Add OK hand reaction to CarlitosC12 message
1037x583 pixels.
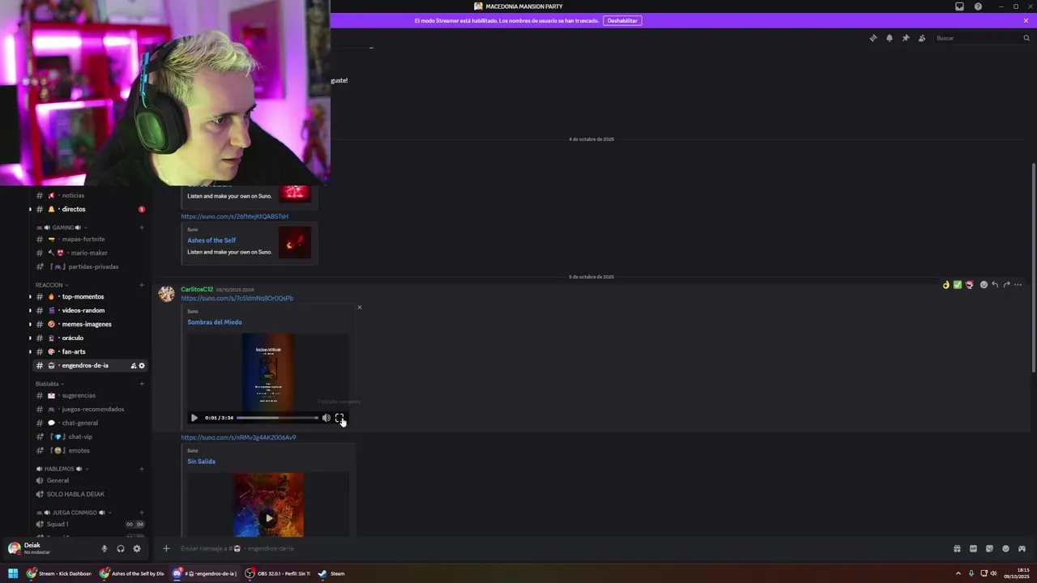click(945, 285)
